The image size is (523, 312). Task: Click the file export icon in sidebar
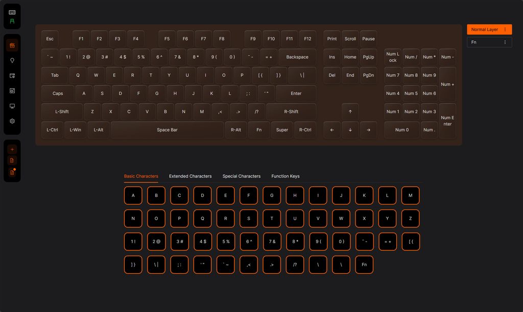click(x=12, y=161)
